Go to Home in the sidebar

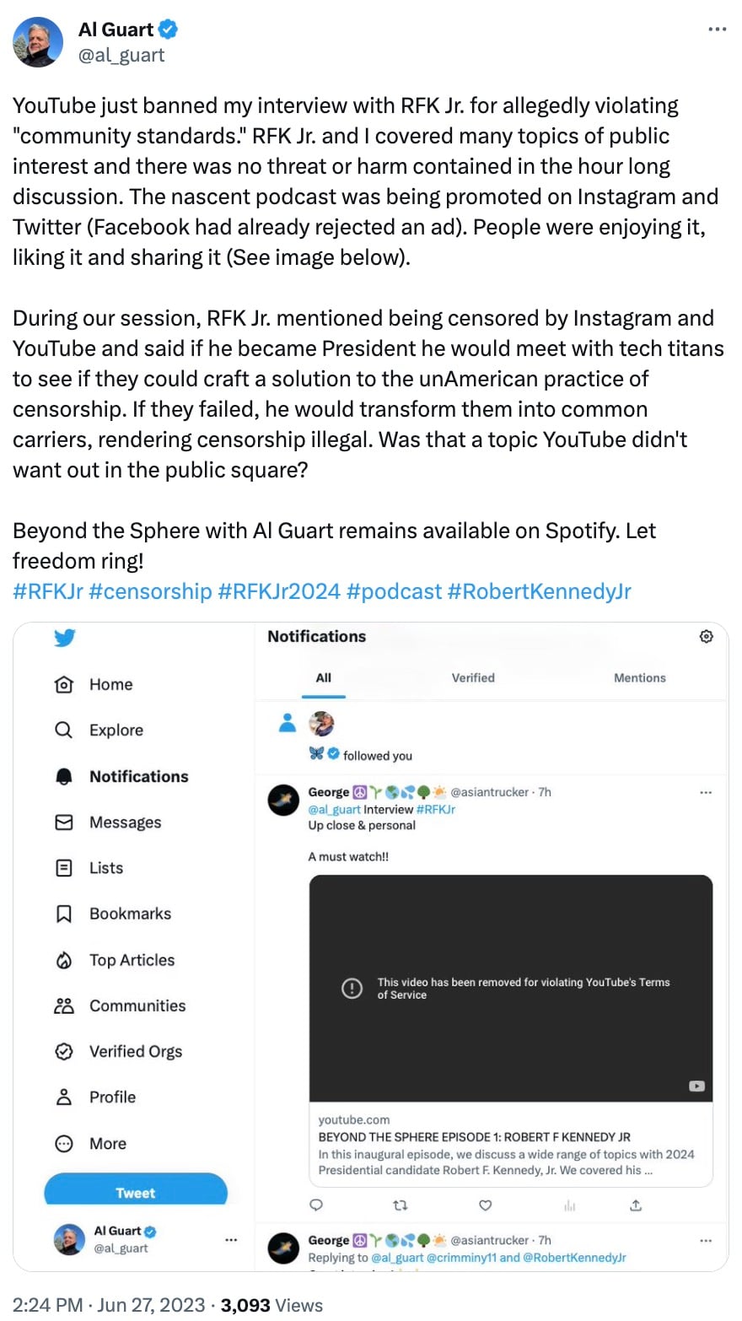94,684
